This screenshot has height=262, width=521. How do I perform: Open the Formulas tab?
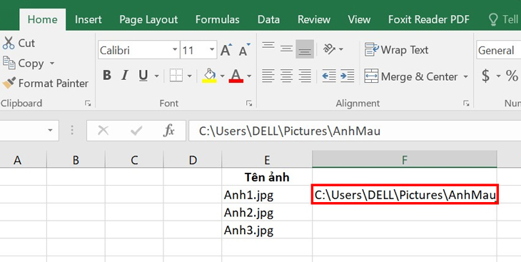point(217,19)
